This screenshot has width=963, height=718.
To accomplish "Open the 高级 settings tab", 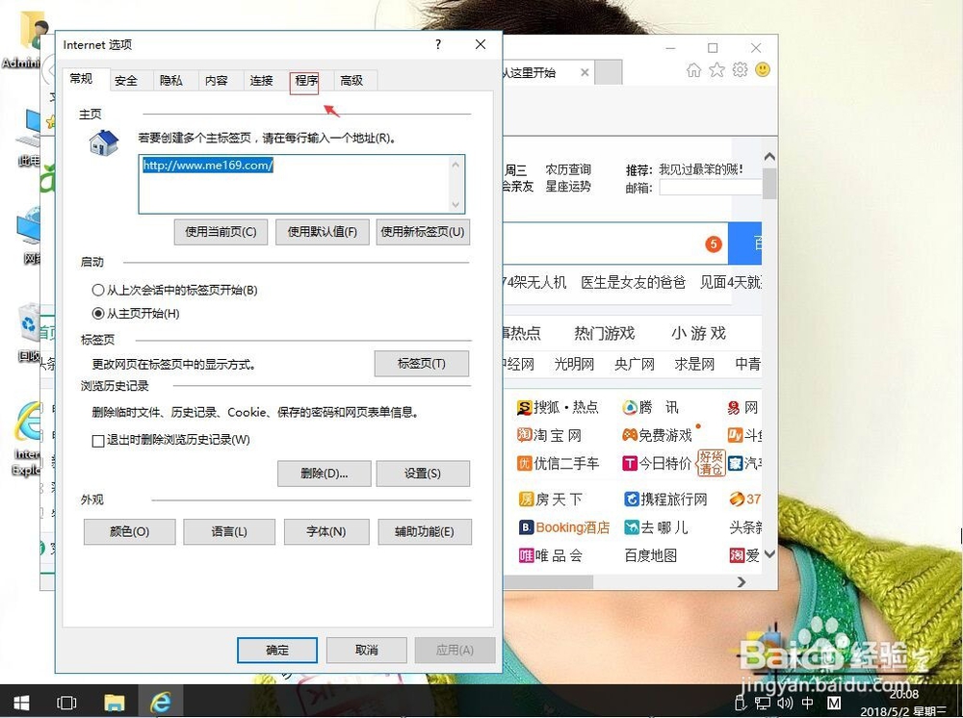I will [352, 81].
